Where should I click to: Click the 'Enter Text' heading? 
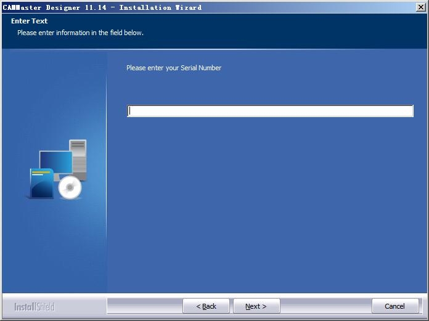tap(29, 21)
